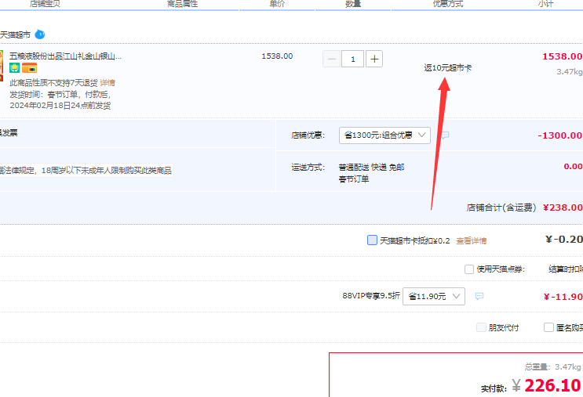
Task: Open 查看详情 link for supermarket card
Action: [471, 241]
